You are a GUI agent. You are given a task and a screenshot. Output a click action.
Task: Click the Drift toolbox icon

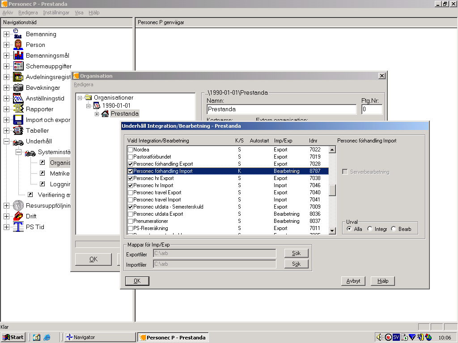(x=18, y=216)
